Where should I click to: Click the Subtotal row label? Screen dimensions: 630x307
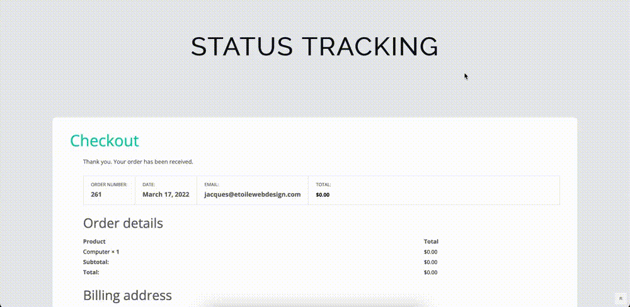coord(96,262)
